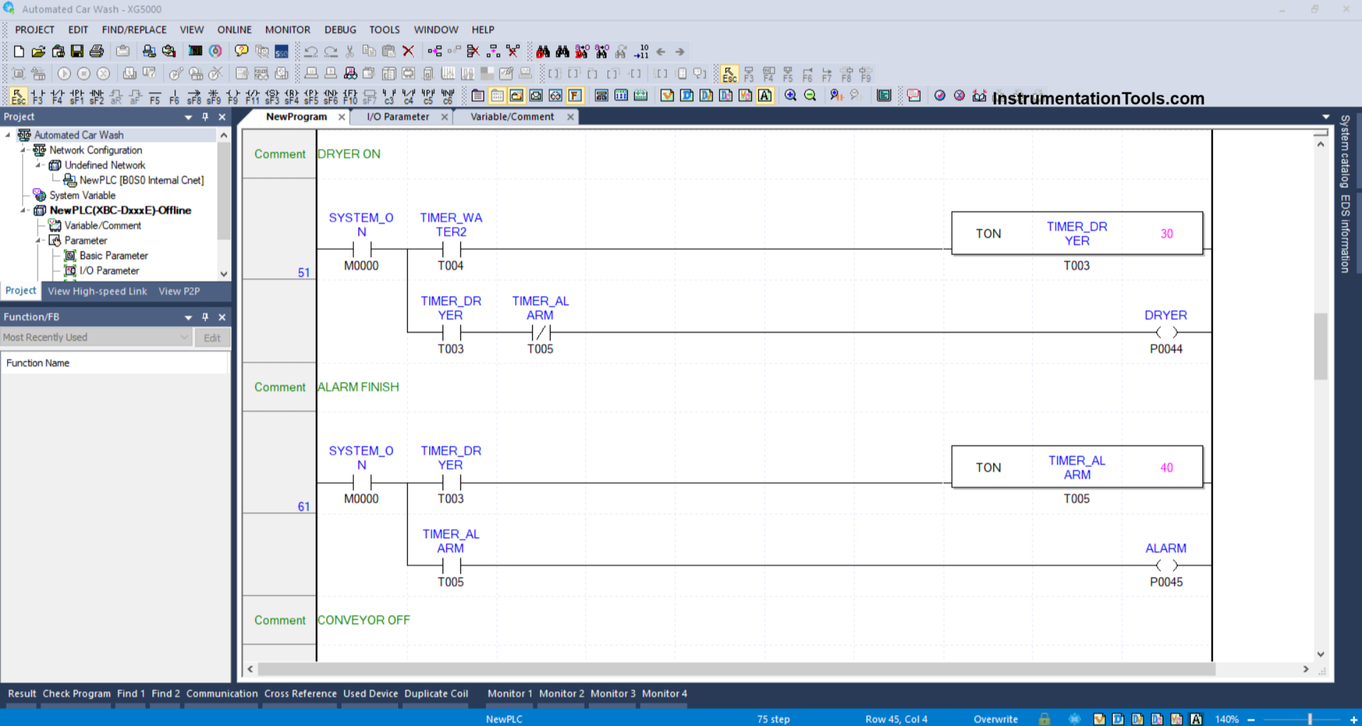1362x726 pixels.
Task: Unpin the Function/FB panel
Action: point(205,317)
